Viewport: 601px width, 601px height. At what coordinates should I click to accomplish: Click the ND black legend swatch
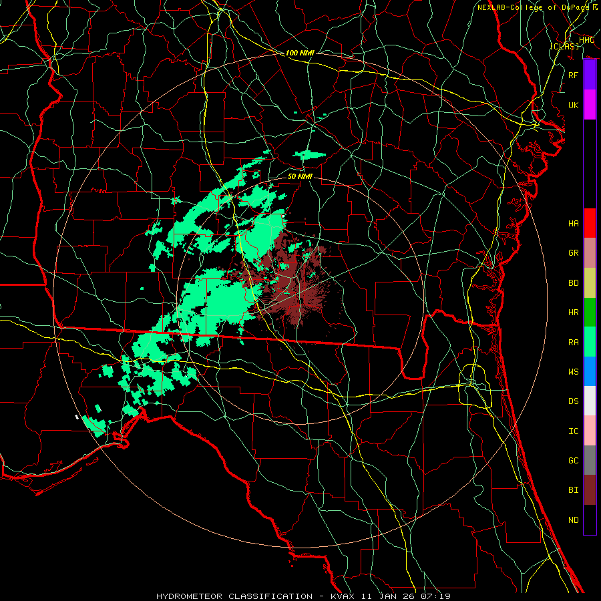(x=590, y=520)
